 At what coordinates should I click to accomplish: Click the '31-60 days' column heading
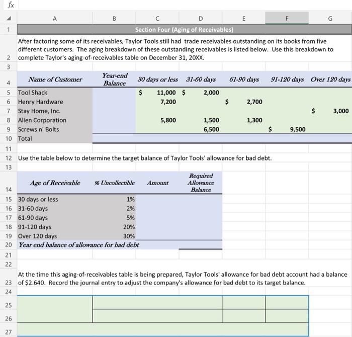tap(201, 79)
